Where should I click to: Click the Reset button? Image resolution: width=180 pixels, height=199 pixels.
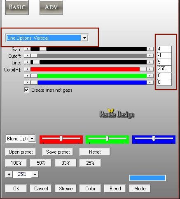click(95, 152)
